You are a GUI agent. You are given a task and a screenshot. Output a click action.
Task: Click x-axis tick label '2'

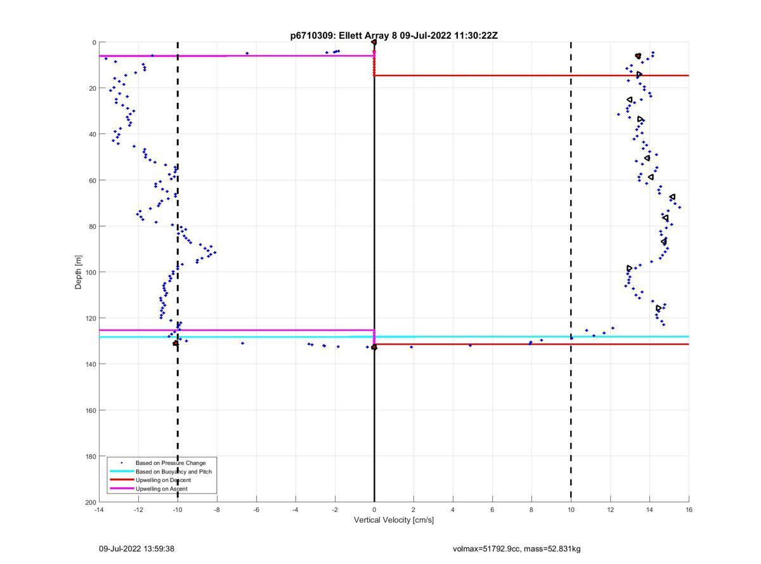pyautogui.click(x=413, y=509)
